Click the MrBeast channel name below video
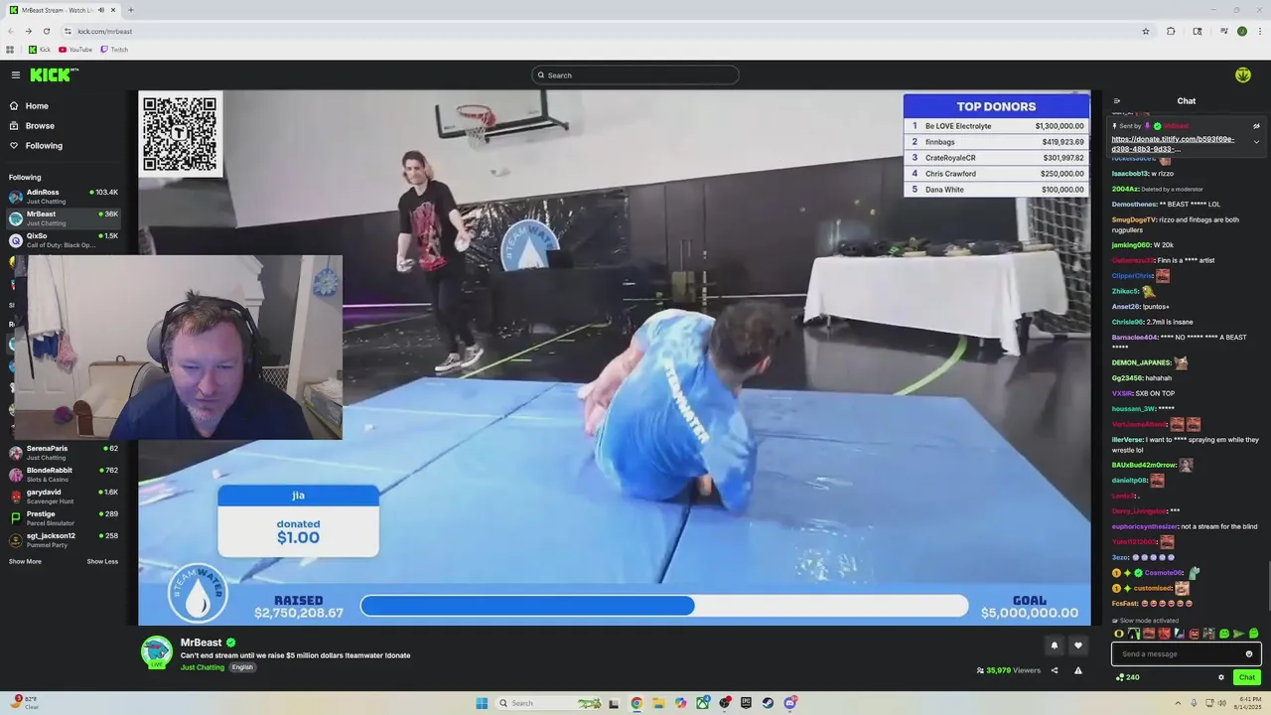Screen dimensions: 1271x715 pyautogui.click(x=201, y=643)
